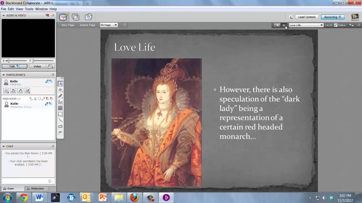This screenshot has height=203, width=362.
Task: Open the Video preview magnifier icon
Action: [x=50, y=67]
